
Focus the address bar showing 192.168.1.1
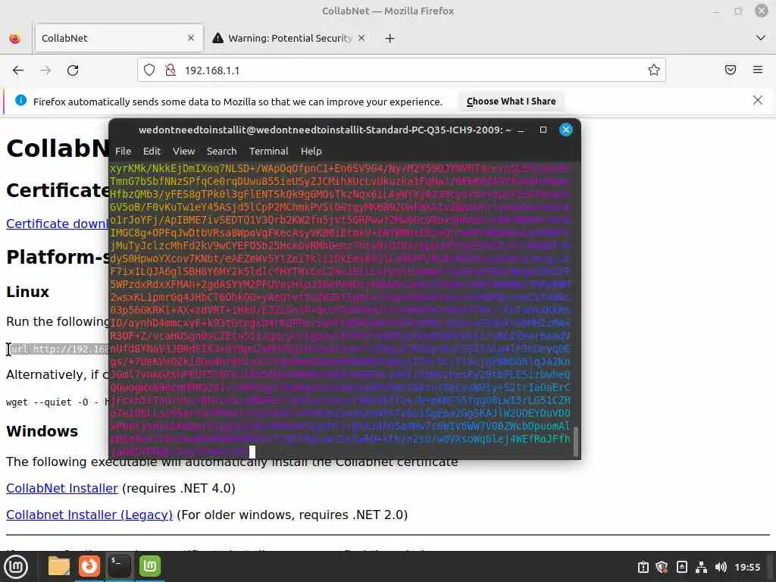pos(401,70)
